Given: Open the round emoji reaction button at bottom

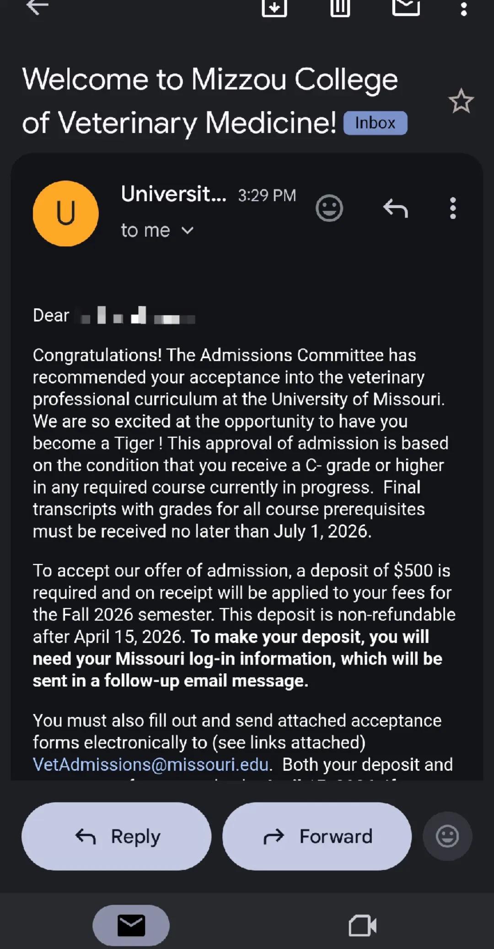Looking at the screenshot, I should [447, 836].
